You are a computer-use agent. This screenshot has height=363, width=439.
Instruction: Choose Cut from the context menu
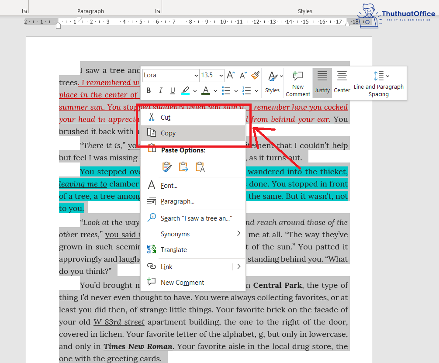coord(166,117)
